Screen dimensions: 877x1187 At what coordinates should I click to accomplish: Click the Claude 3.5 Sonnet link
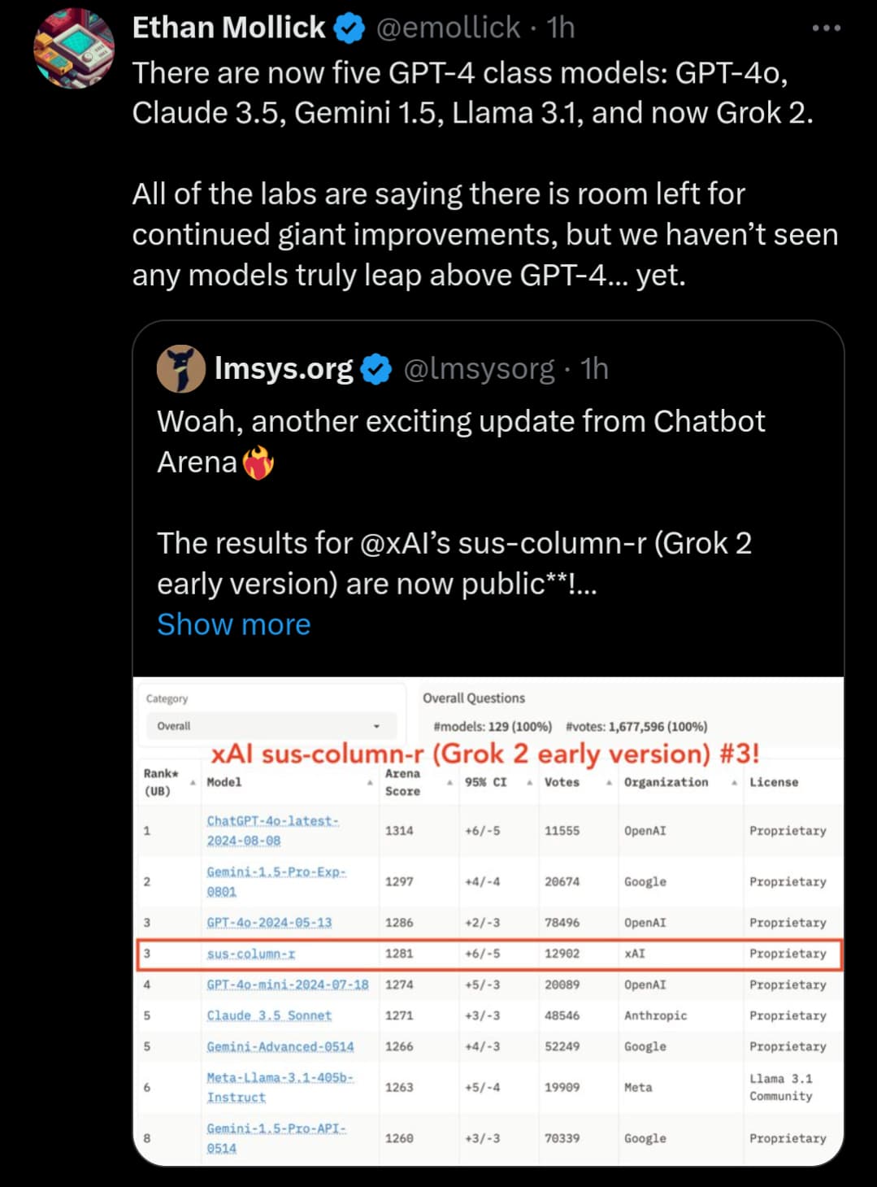click(x=269, y=1015)
